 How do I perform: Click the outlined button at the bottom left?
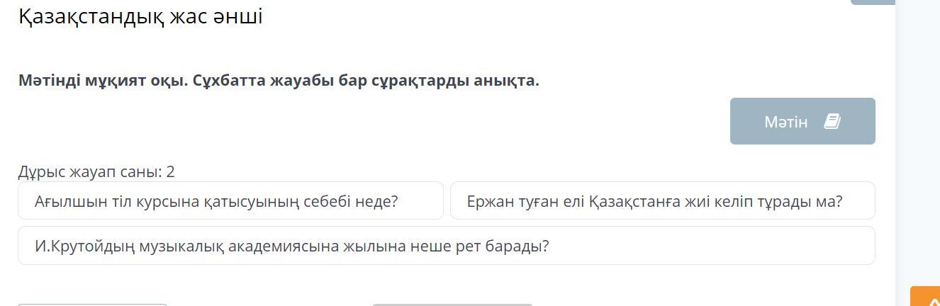click(92, 305)
